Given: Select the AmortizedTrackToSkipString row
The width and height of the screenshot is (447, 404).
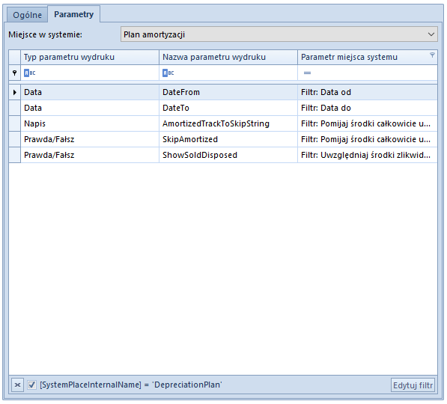Looking at the screenshot, I should pos(223,123).
